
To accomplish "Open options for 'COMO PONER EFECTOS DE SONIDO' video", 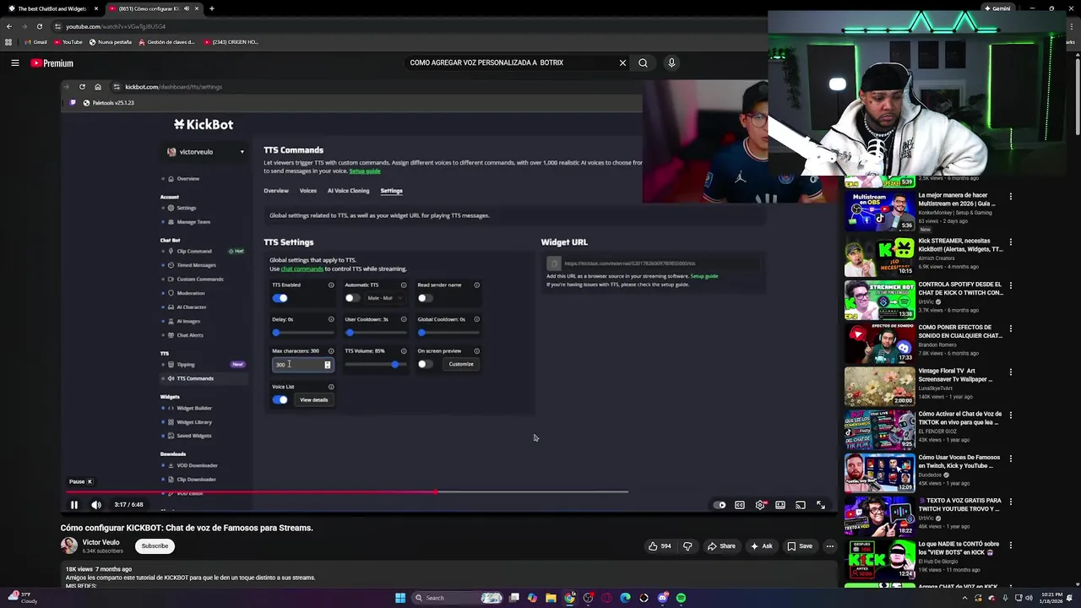I will tap(1010, 328).
